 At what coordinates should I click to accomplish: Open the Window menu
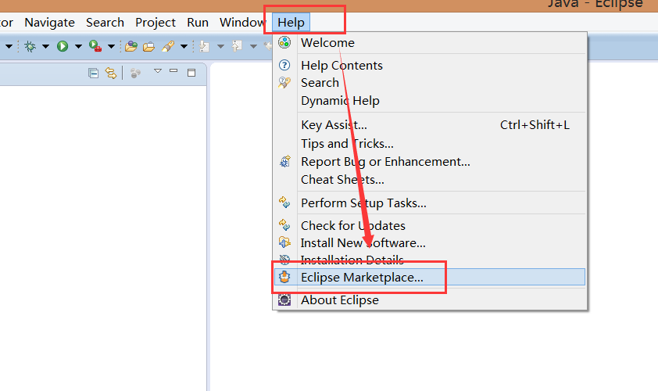coord(242,22)
